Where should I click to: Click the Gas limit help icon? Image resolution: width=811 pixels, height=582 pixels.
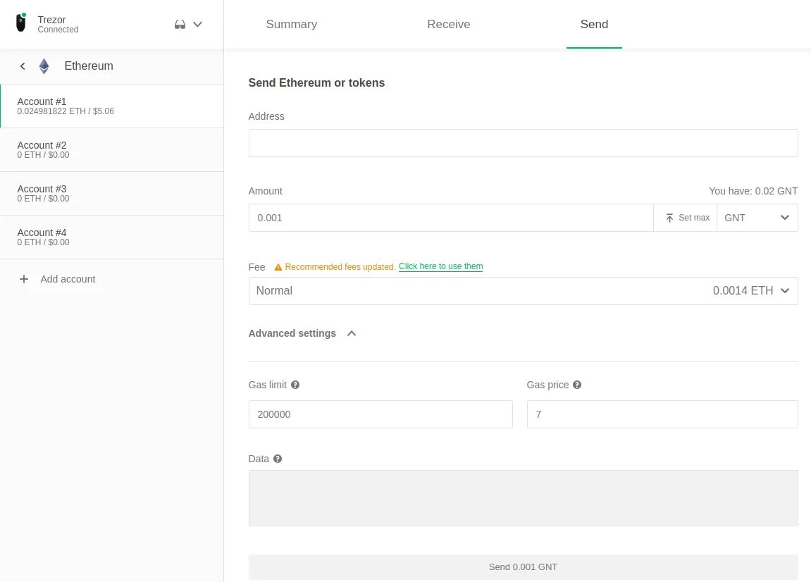coord(295,385)
